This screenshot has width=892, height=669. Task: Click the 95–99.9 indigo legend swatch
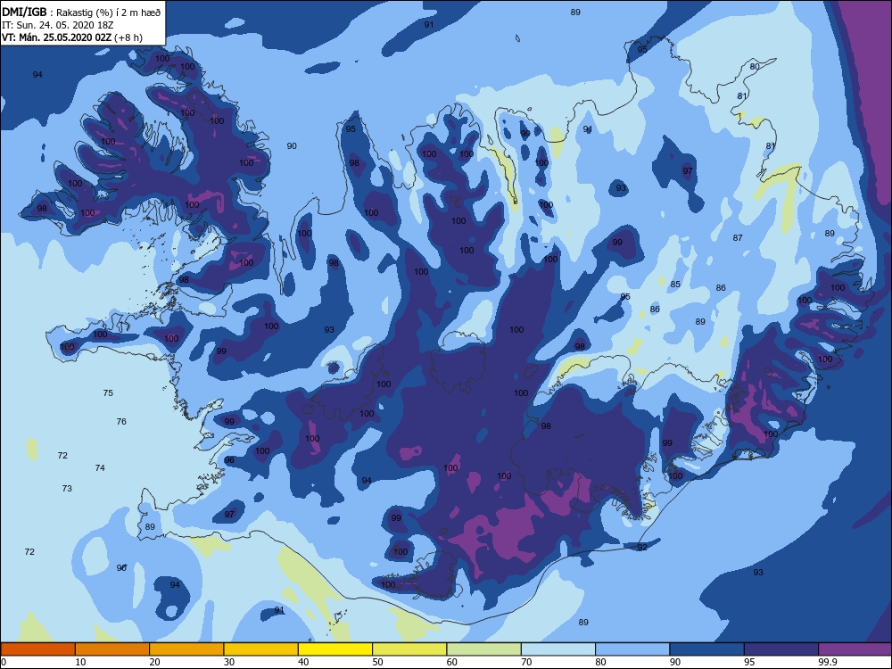tap(781, 649)
